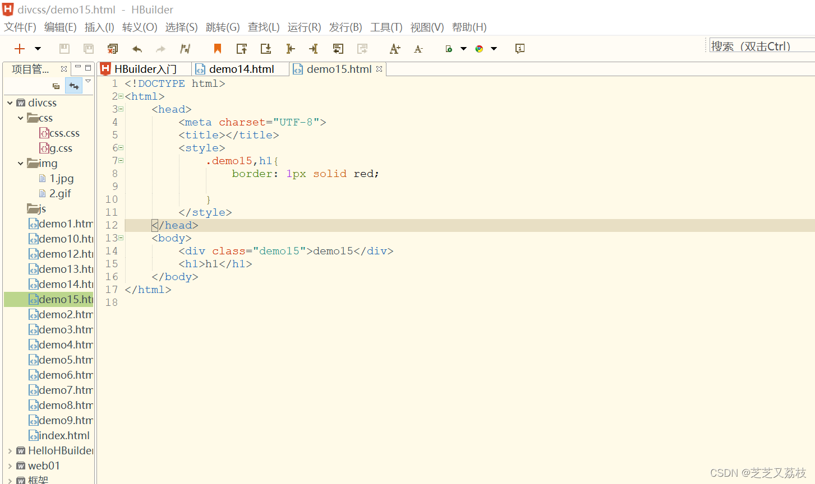Open the 查找(L) menu

click(x=264, y=27)
